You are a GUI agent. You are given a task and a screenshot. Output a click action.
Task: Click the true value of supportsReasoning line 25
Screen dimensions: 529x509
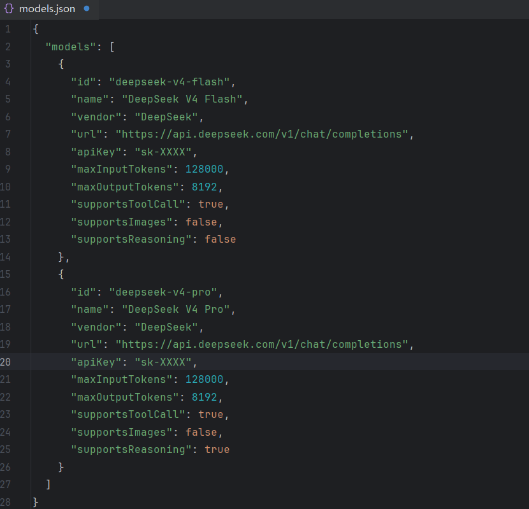click(x=217, y=449)
